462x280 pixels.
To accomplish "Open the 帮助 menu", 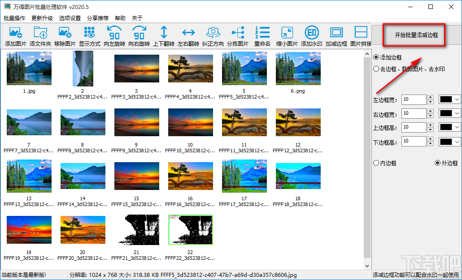I will tap(120, 18).
